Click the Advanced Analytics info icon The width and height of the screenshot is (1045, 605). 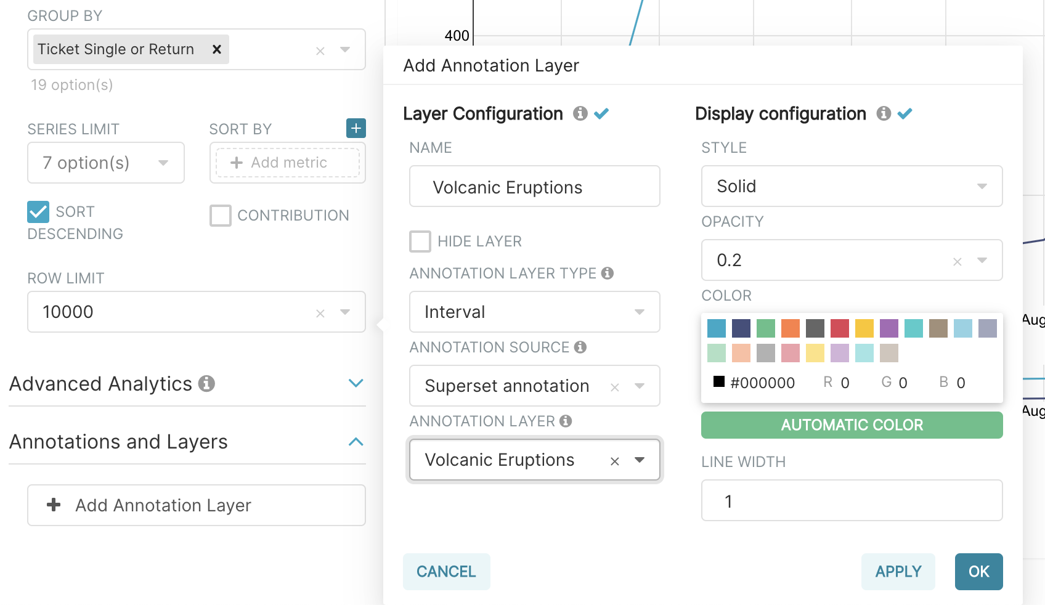pos(206,384)
